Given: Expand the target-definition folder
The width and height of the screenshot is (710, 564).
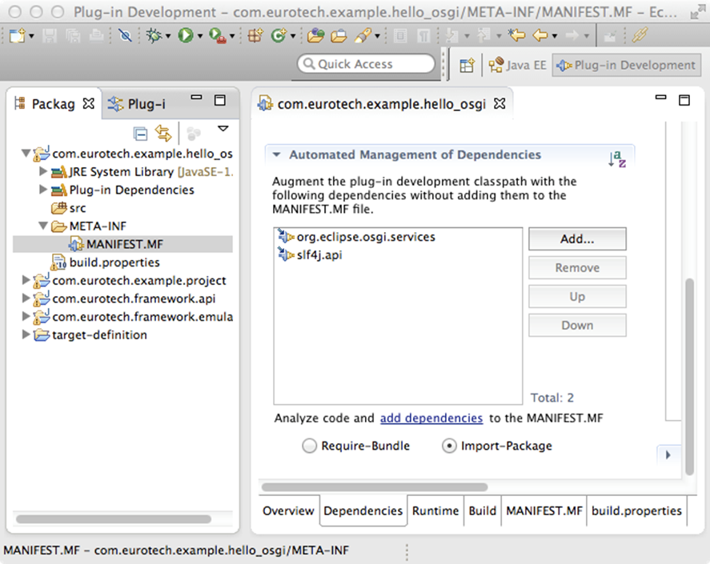Looking at the screenshot, I should pyautogui.click(x=26, y=334).
